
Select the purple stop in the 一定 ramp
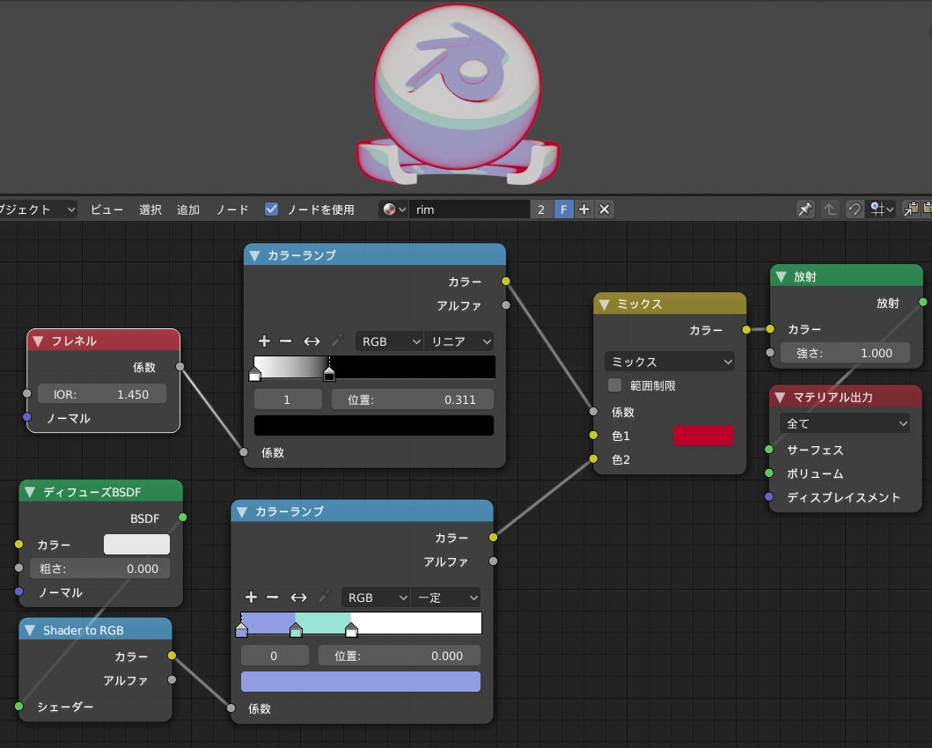click(x=241, y=630)
